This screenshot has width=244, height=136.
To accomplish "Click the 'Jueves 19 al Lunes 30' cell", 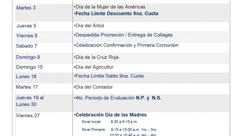I will click(44, 103).
